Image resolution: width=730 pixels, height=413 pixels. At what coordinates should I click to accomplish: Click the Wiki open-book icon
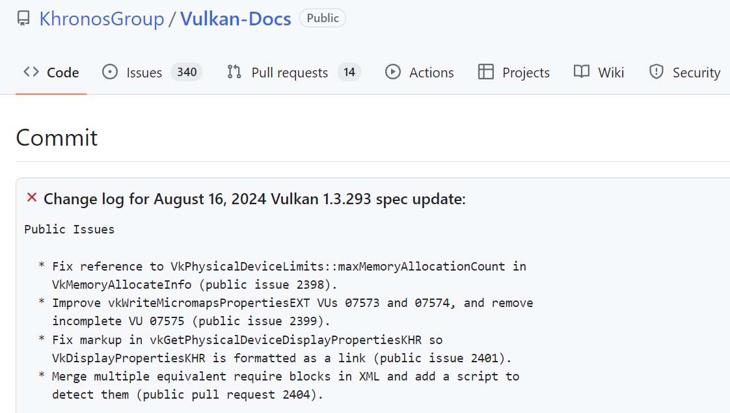pyautogui.click(x=582, y=72)
